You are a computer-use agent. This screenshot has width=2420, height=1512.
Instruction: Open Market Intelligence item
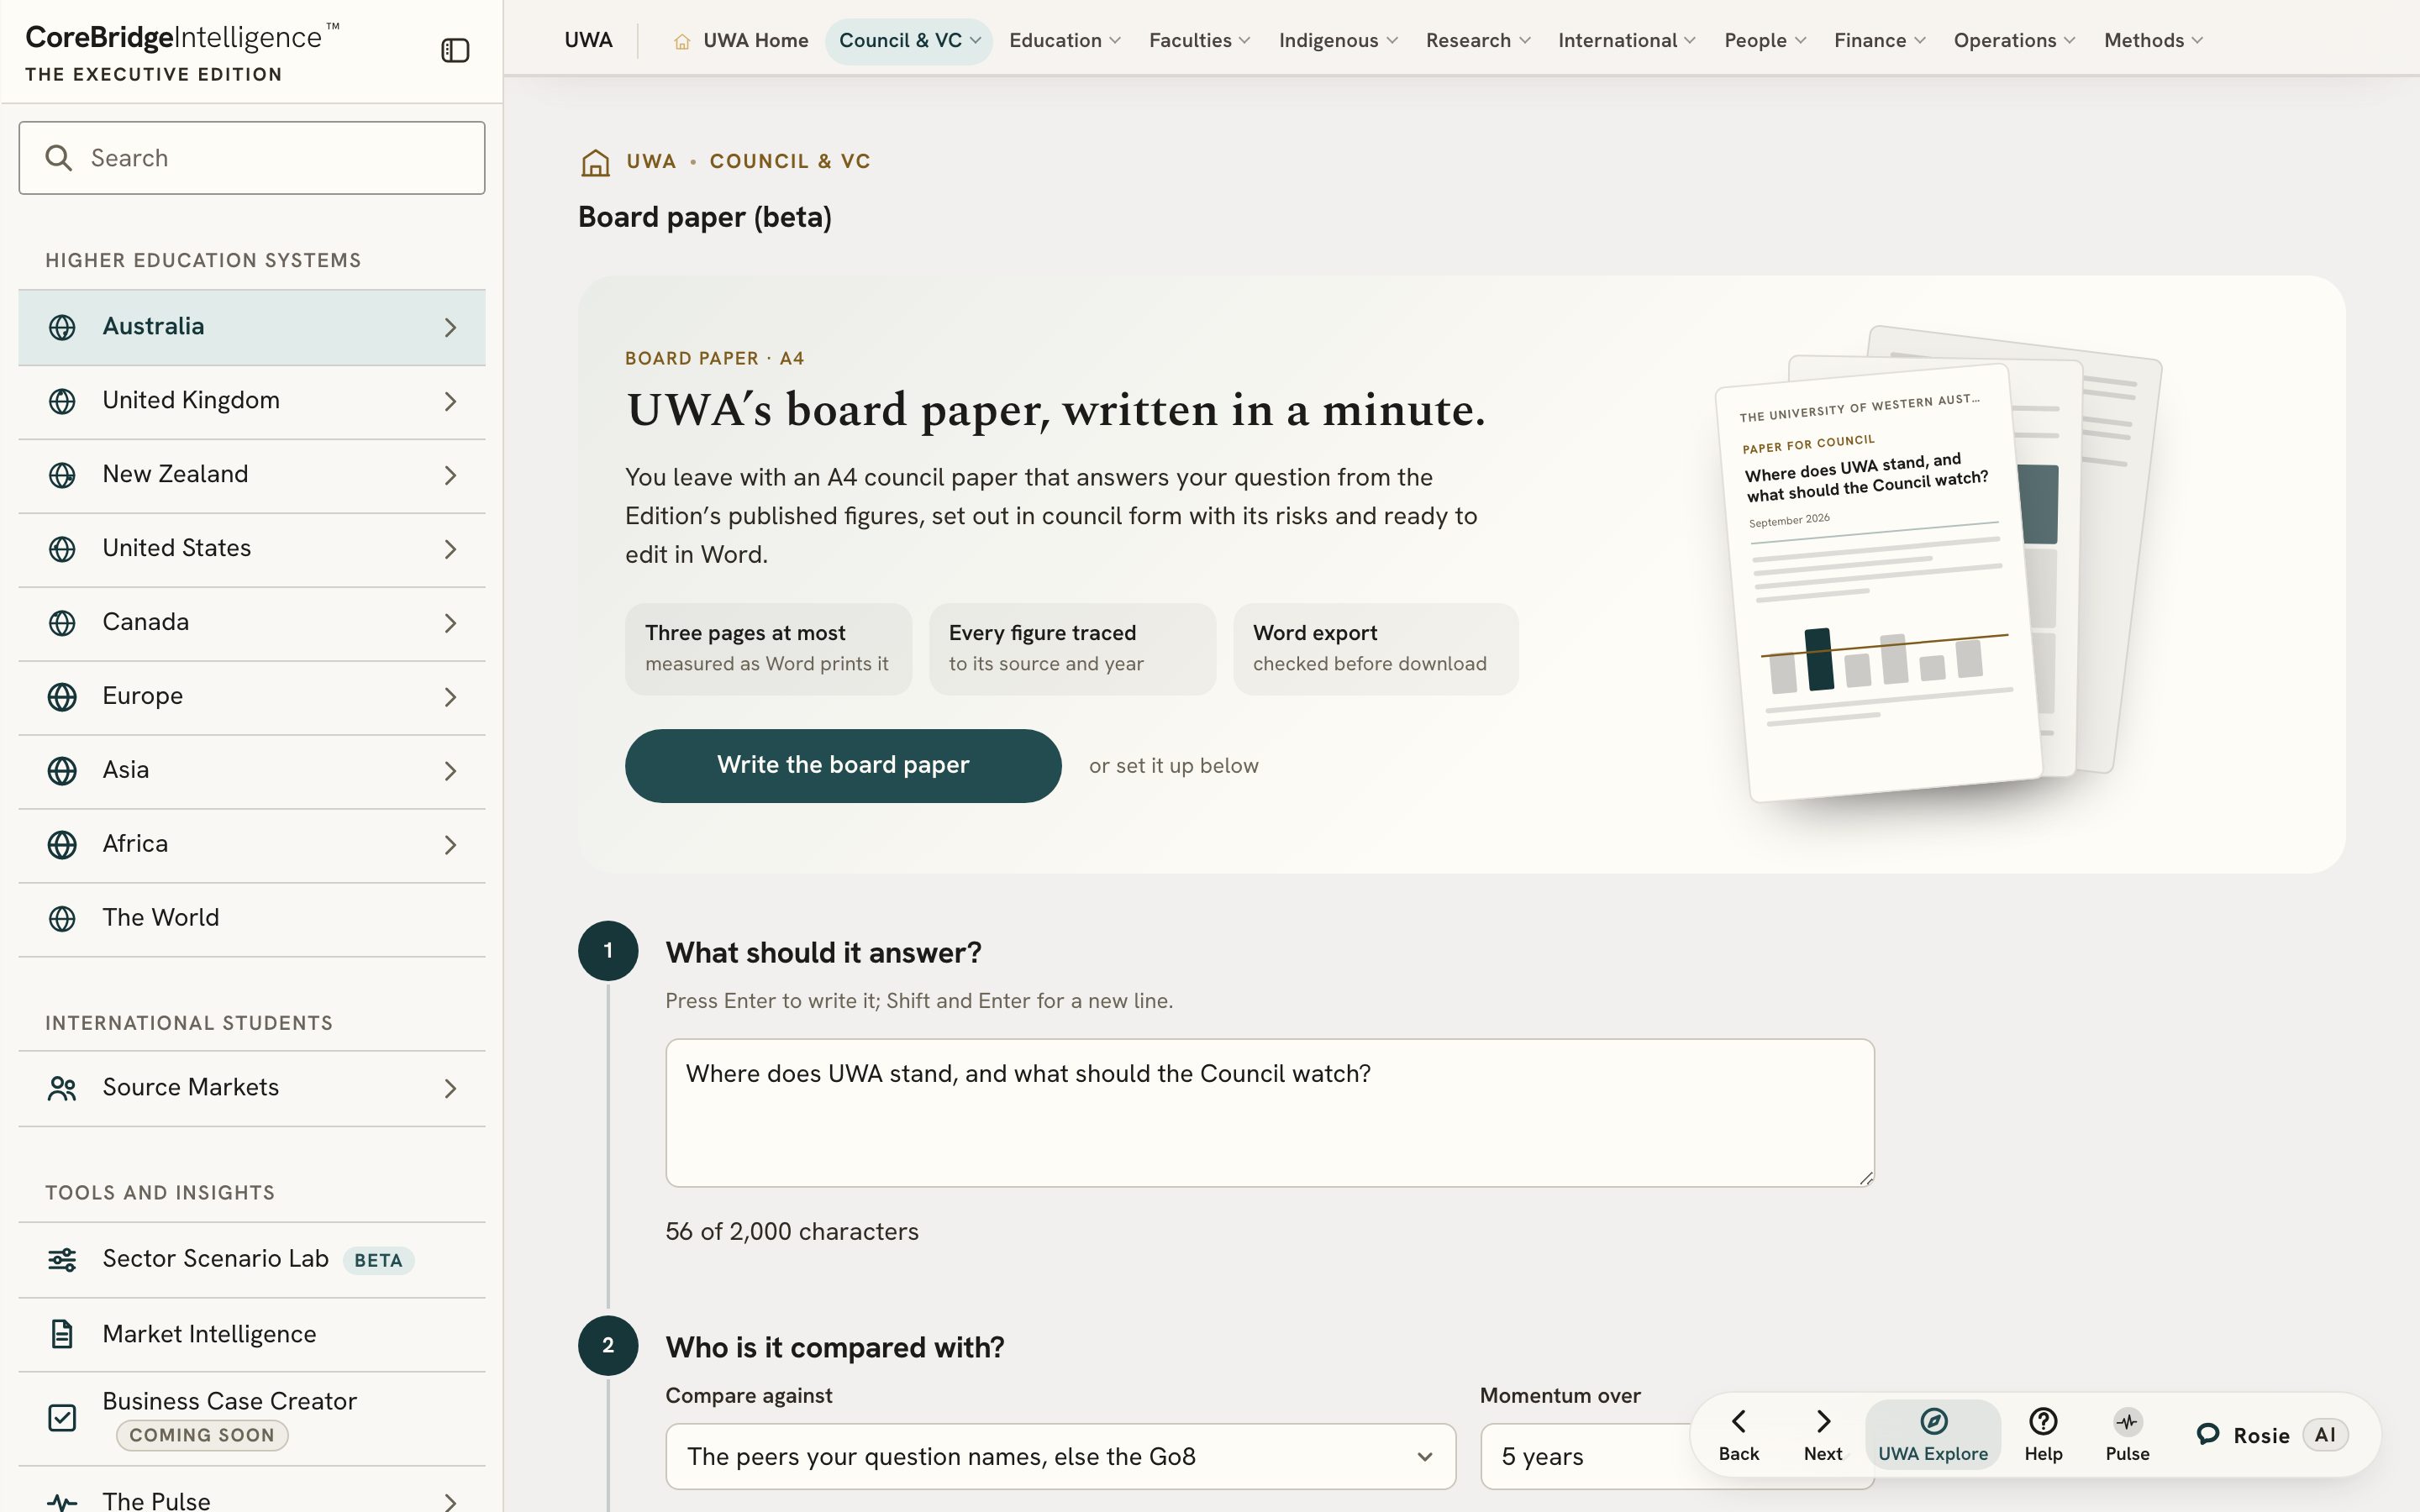252,1334
